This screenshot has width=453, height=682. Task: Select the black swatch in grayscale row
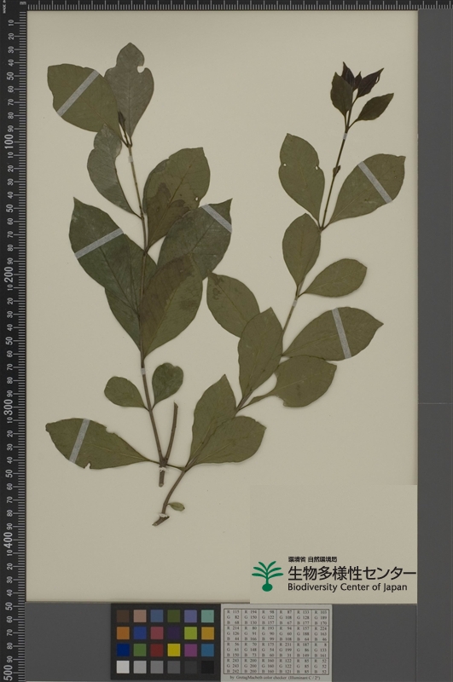[207, 667]
